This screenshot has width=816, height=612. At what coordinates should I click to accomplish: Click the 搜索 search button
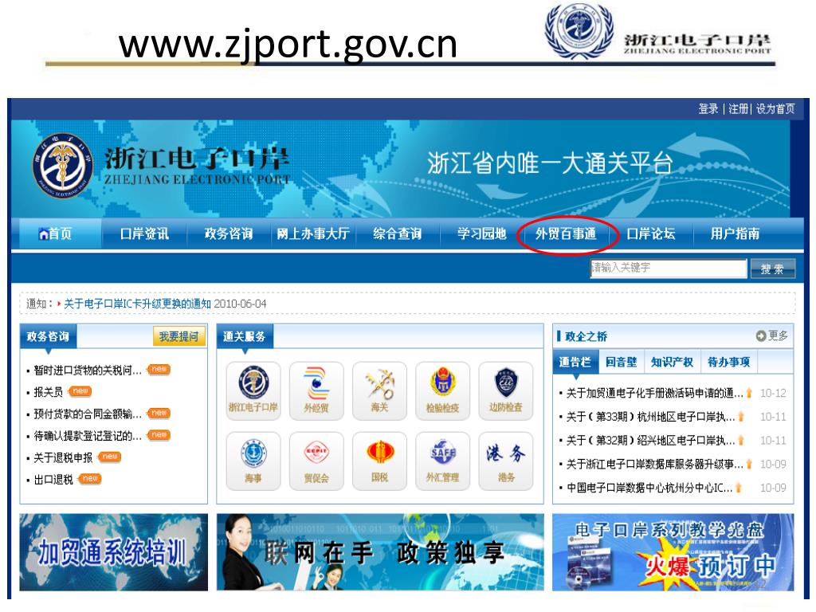click(x=773, y=269)
